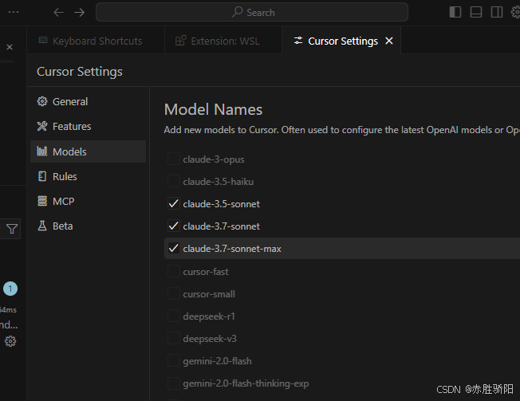Click the gear icon in left panel
The image size is (520, 401).
[x=10, y=341]
